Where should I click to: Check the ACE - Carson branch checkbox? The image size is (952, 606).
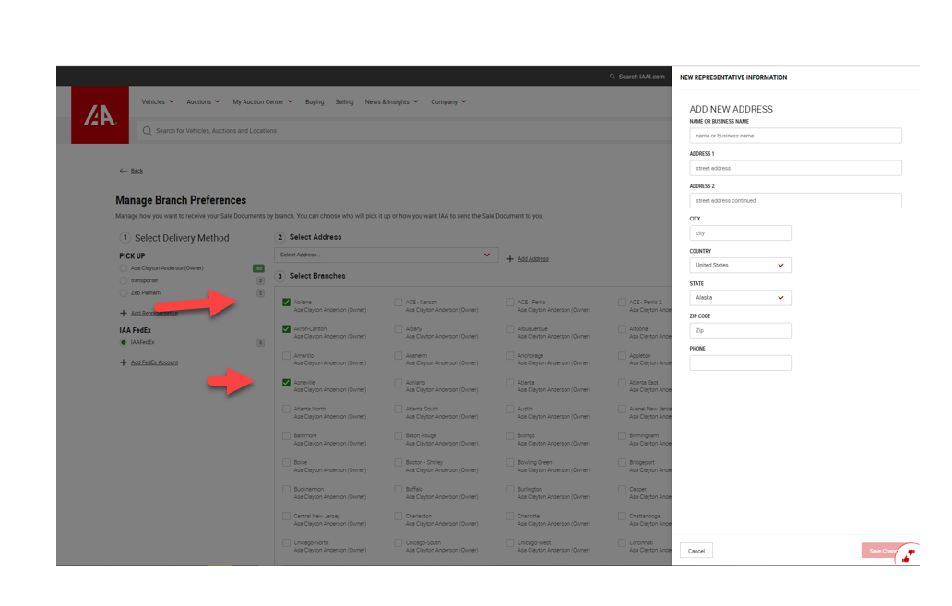pyautogui.click(x=399, y=303)
